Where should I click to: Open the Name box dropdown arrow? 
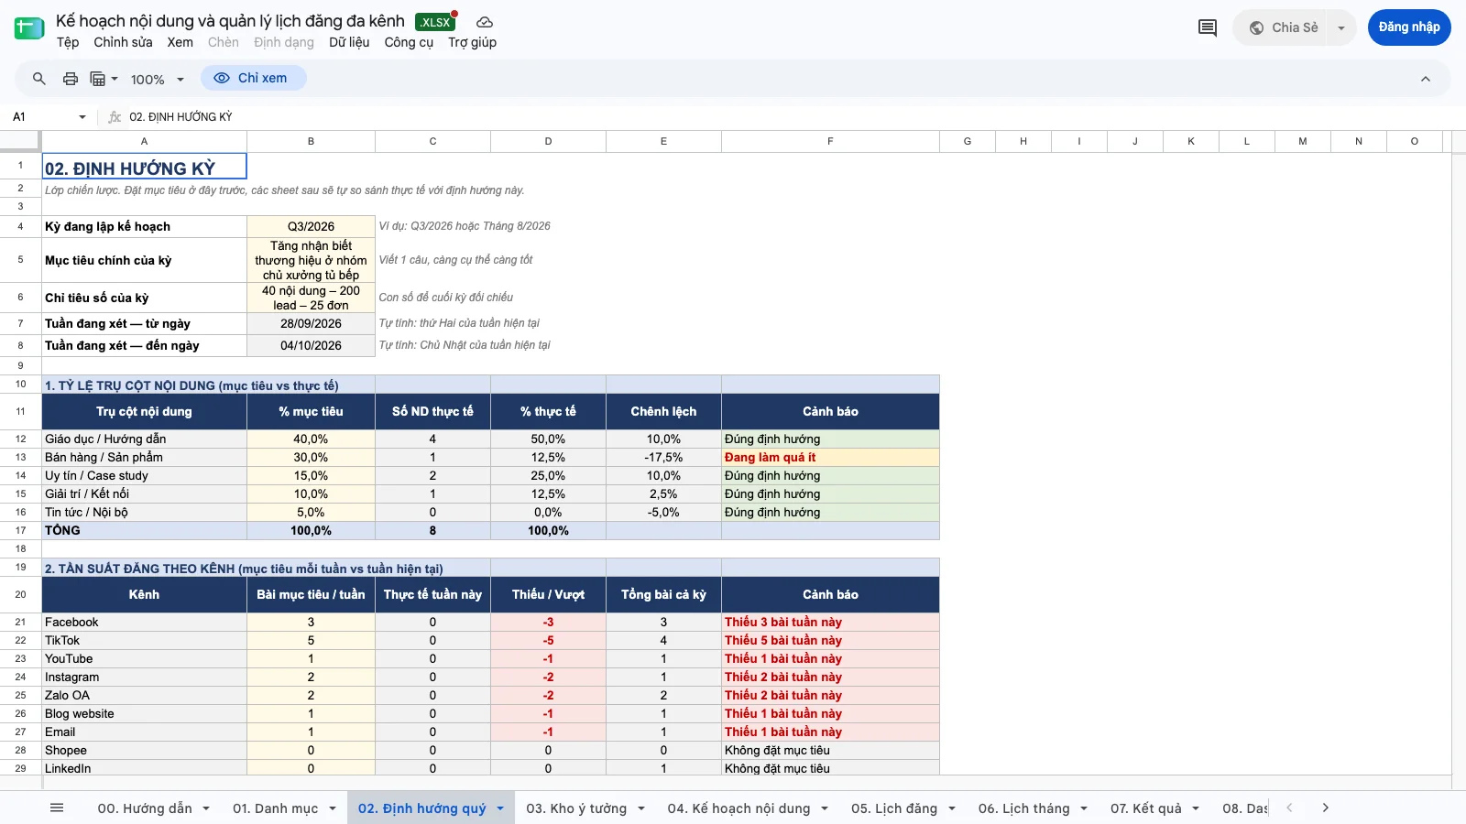(82, 117)
